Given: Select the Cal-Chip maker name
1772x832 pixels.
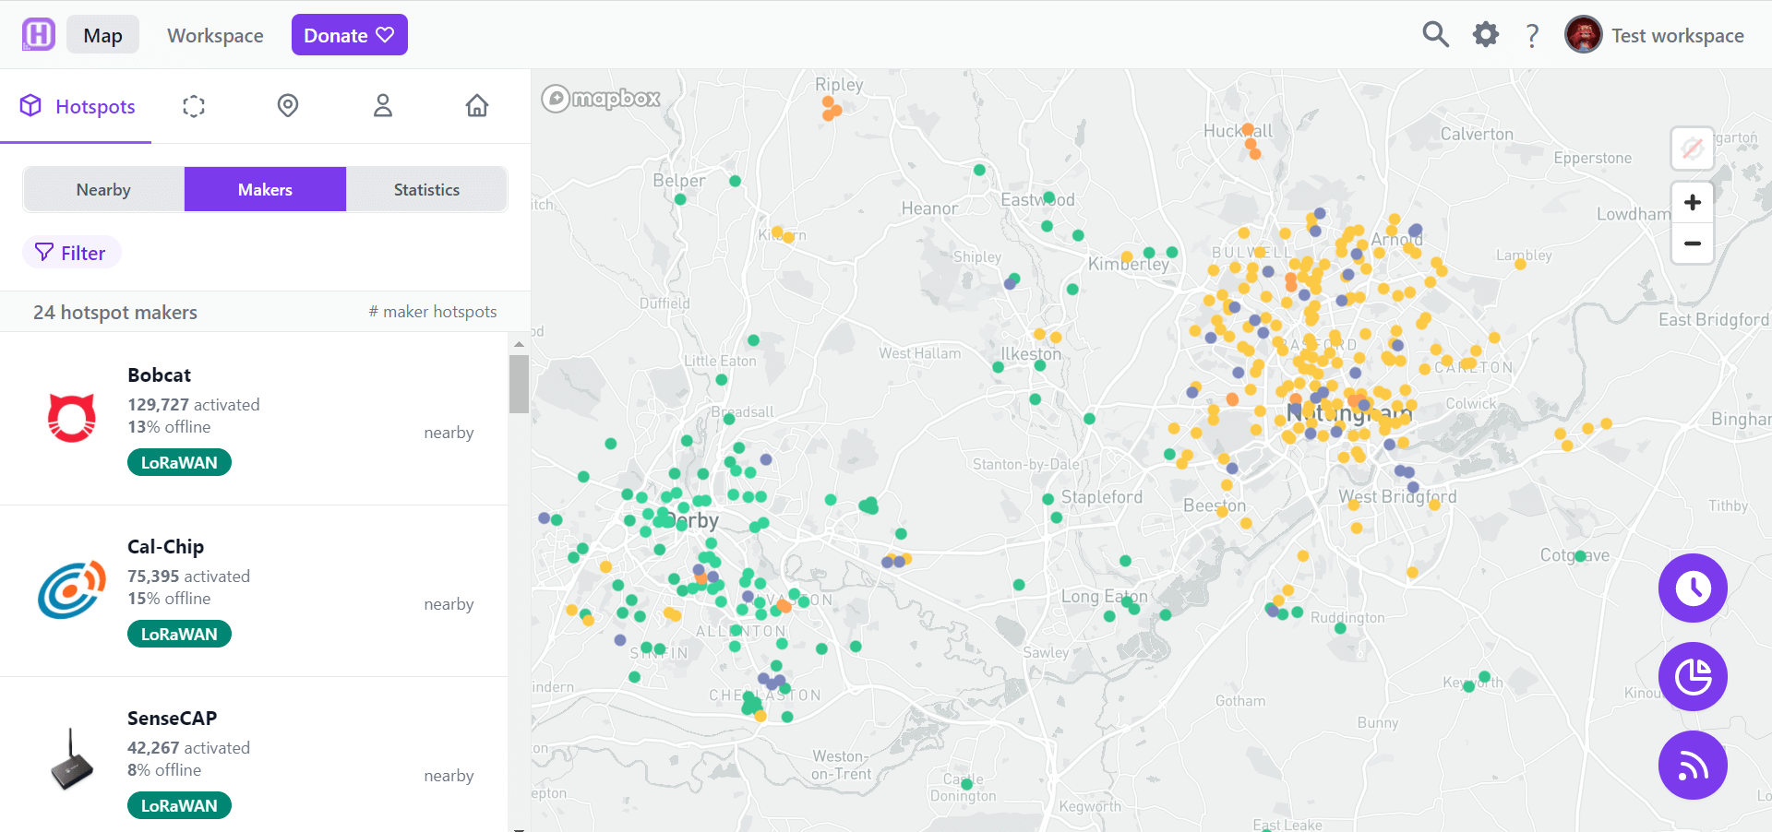Looking at the screenshot, I should point(165,547).
